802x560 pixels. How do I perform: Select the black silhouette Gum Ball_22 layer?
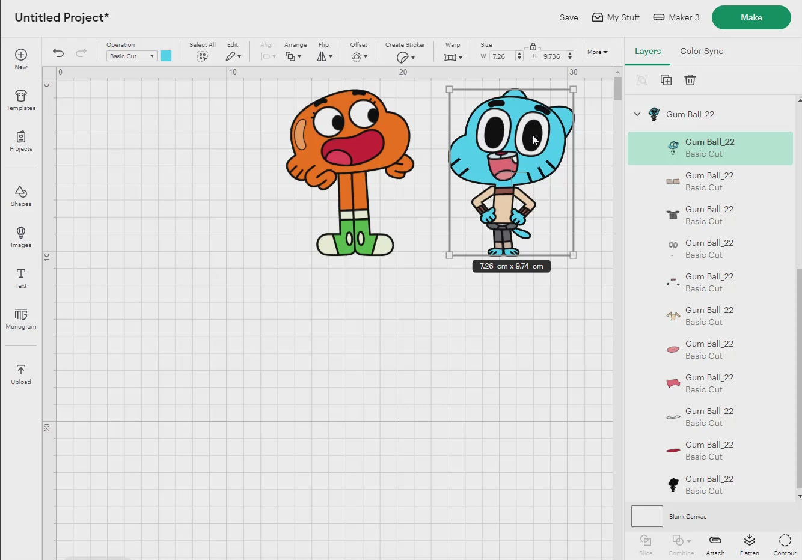click(710, 485)
